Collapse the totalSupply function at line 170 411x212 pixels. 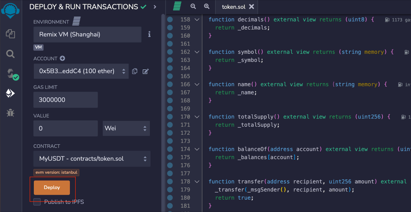pos(197,117)
